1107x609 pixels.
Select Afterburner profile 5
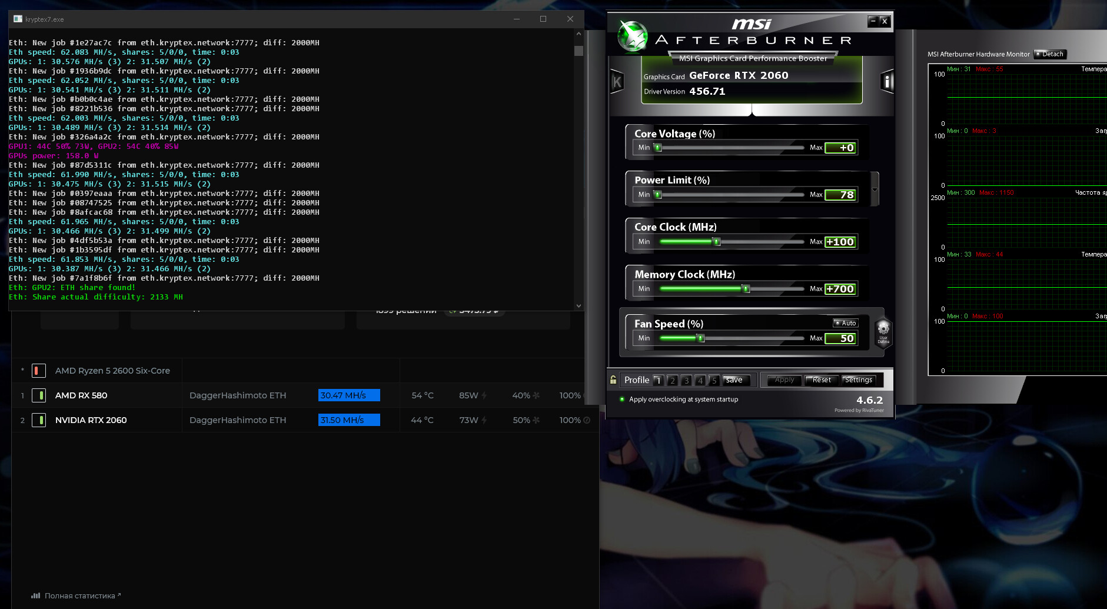[714, 380]
